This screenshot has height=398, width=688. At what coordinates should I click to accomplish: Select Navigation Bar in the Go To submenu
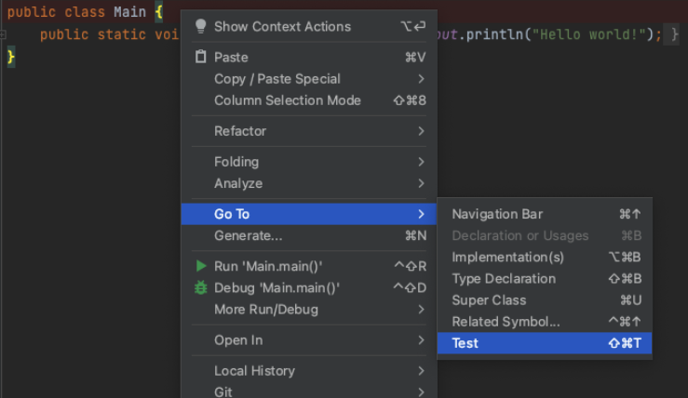497,214
